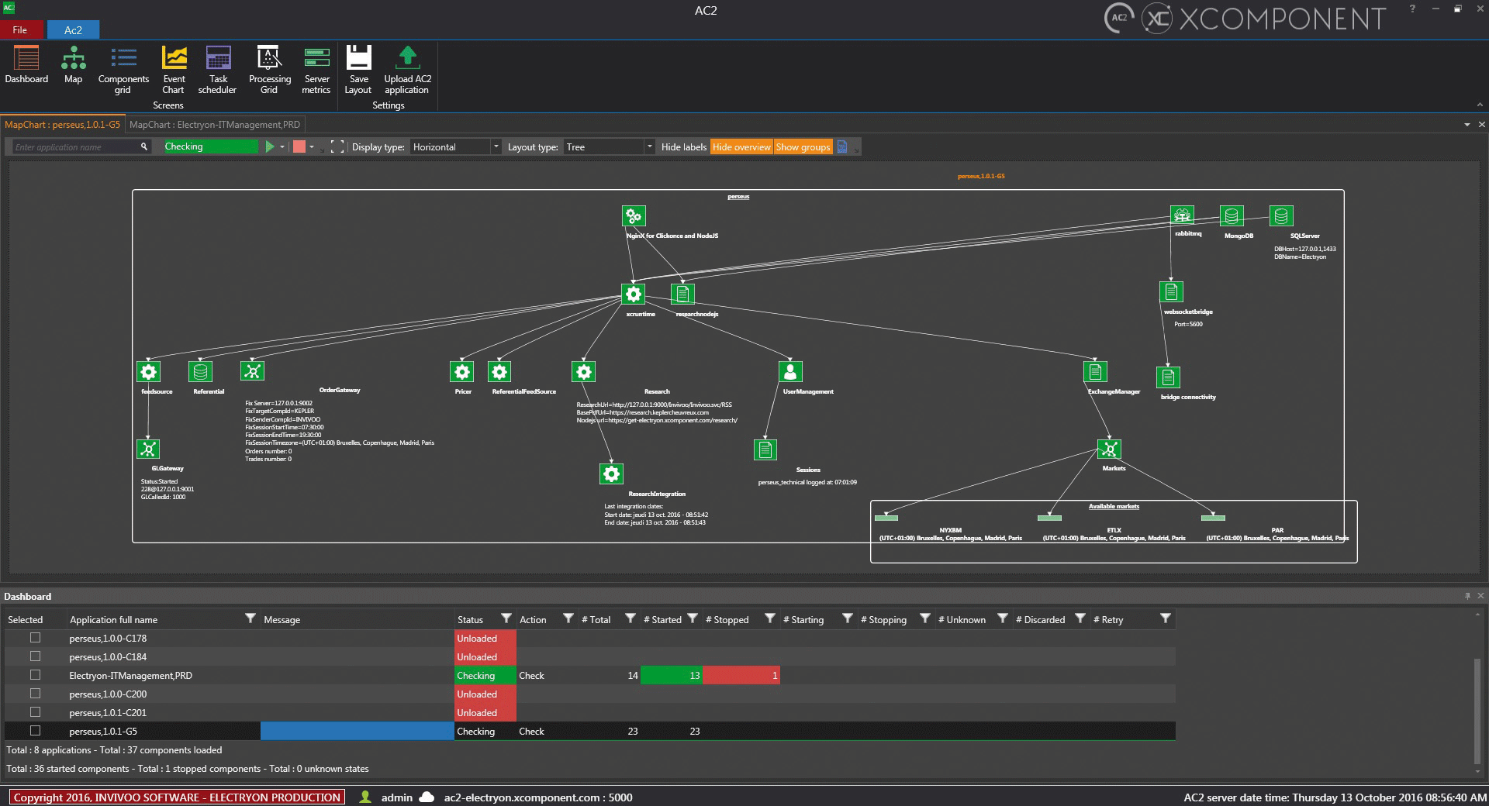Check the perseus,1.0.0-C178 checkbox
Screen dimensions: 1489x806
coord(35,638)
